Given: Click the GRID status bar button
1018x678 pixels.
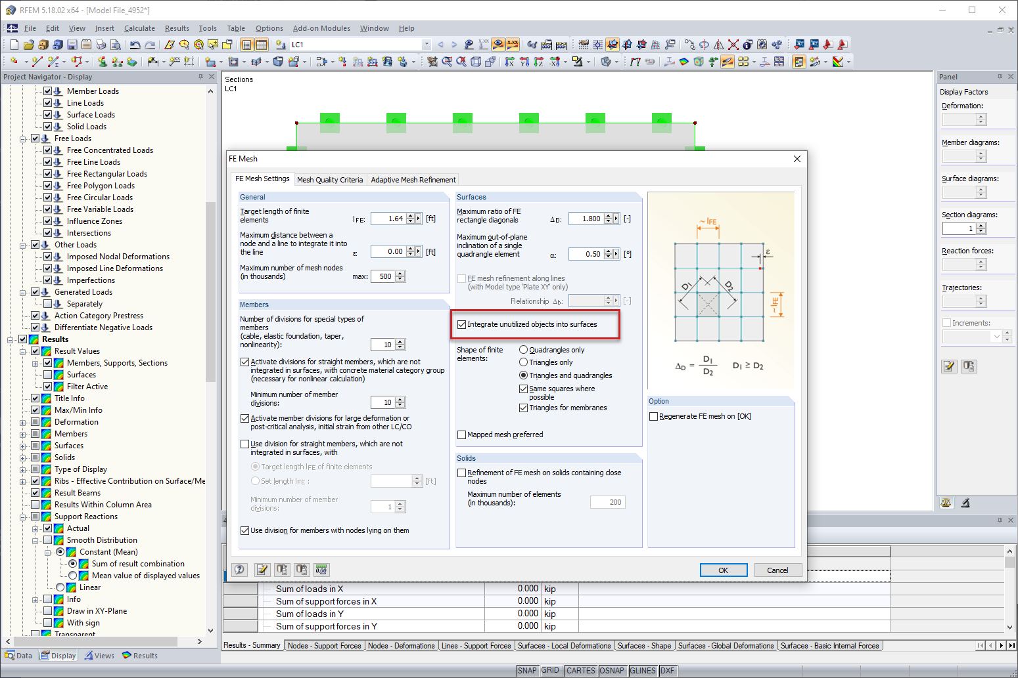Looking at the screenshot, I should [550, 671].
